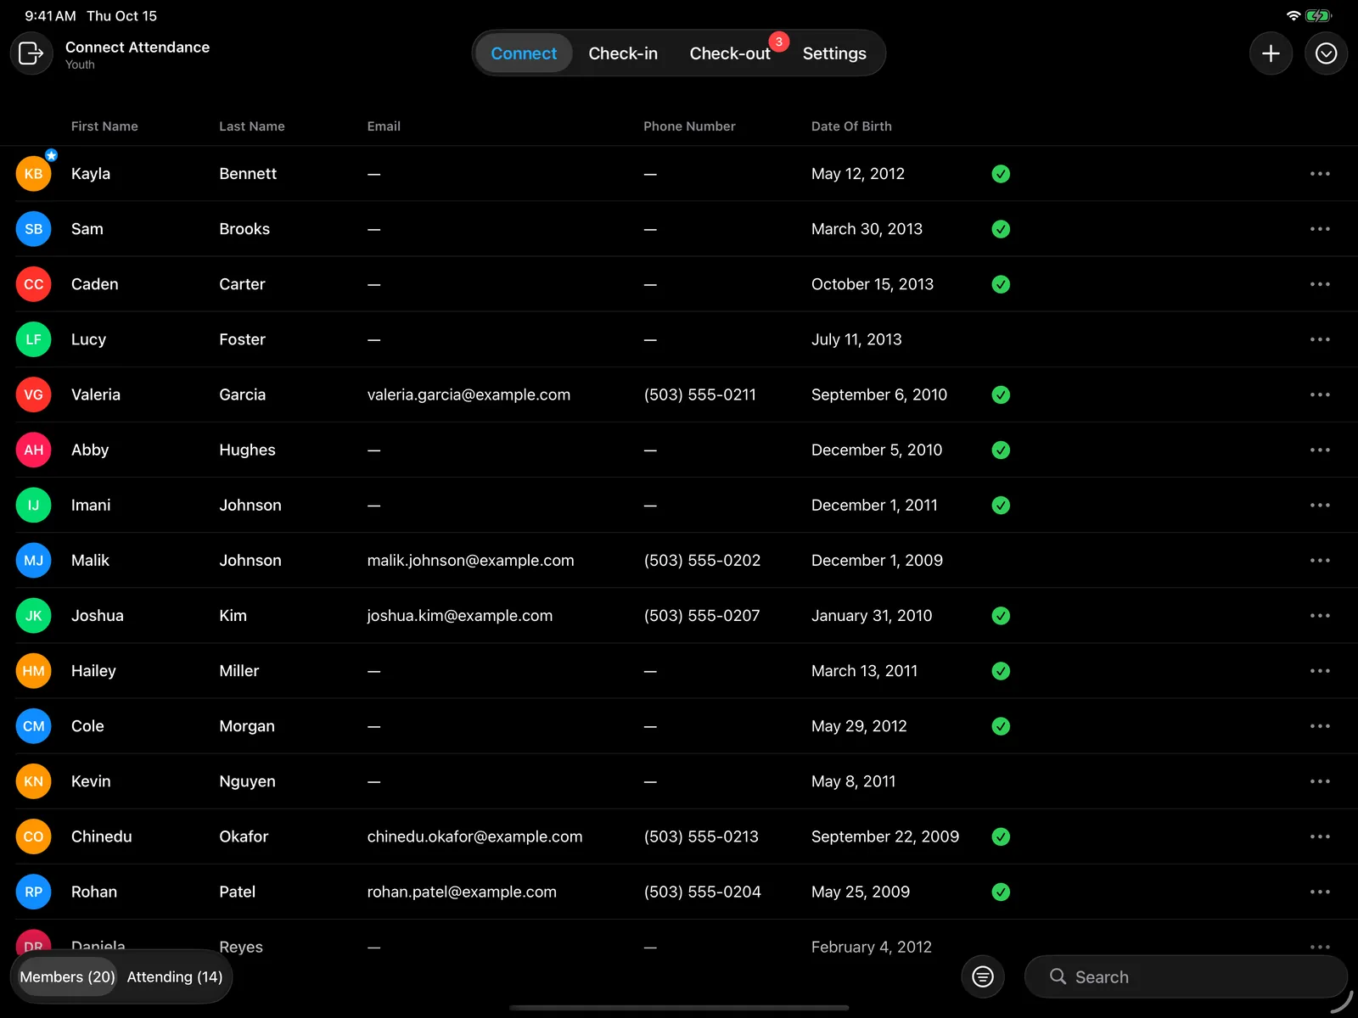Image resolution: width=1358 pixels, height=1018 pixels.
Task: Sort by the Last Name column header
Action: point(252,126)
